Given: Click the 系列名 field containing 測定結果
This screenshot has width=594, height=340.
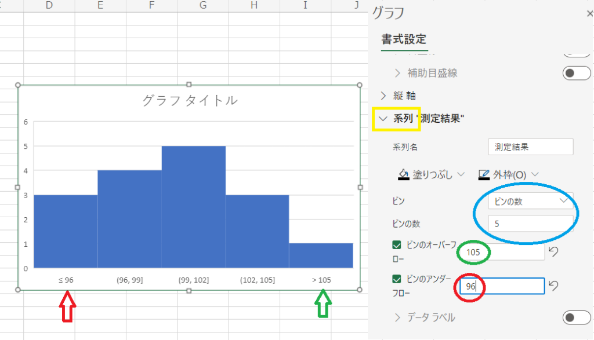Looking at the screenshot, I should point(530,147).
